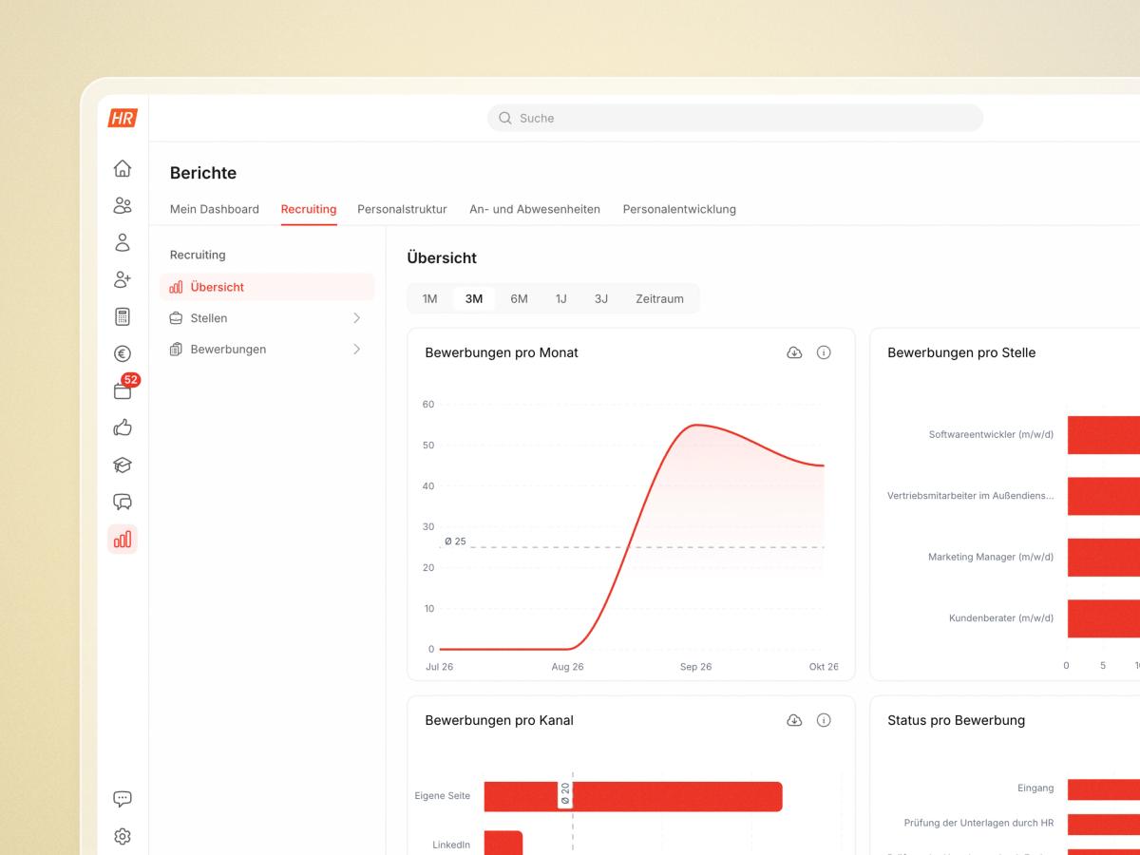Screen dimensions: 1140x855
Task: Click the briefcase icon beside Stellen
Action: click(176, 318)
